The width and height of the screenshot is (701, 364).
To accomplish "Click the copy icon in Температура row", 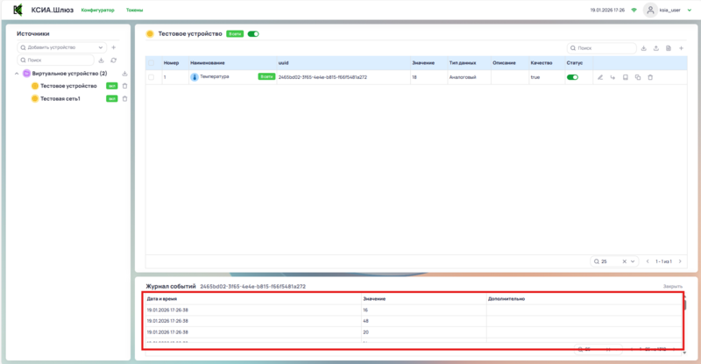I will point(637,77).
